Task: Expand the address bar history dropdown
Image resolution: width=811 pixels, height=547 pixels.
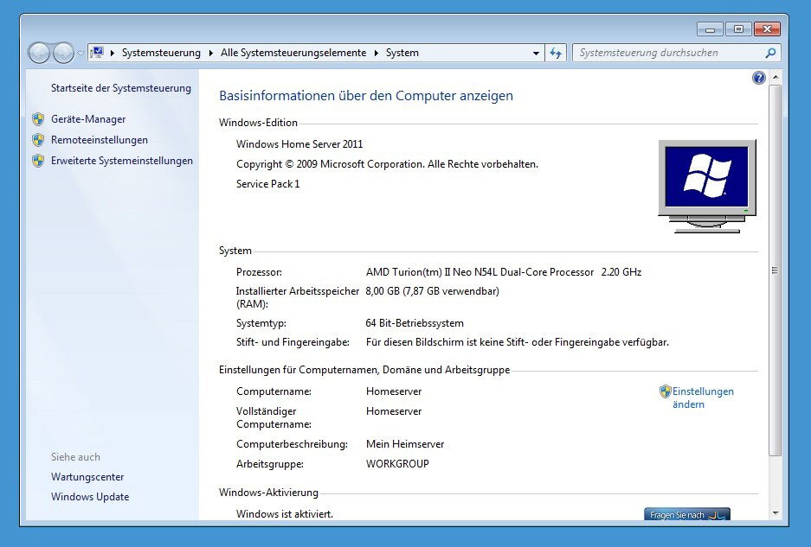Action: click(x=536, y=54)
